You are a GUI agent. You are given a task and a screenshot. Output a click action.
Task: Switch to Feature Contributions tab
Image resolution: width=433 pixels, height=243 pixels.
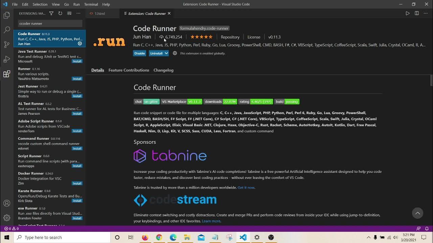(x=129, y=70)
